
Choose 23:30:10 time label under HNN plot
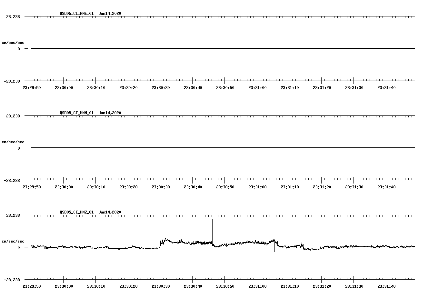tap(96, 187)
